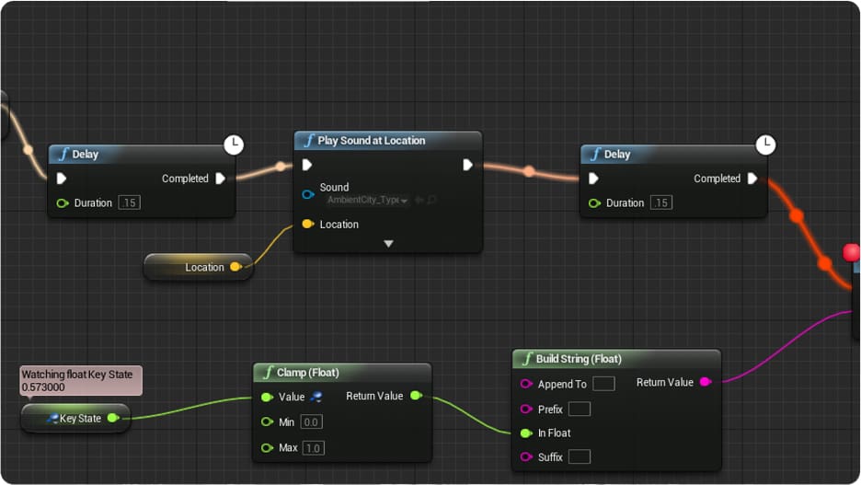Viewport: 861px width, 485px height.
Task: Click the Max value field on Clamp
Action: click(313, 448)
